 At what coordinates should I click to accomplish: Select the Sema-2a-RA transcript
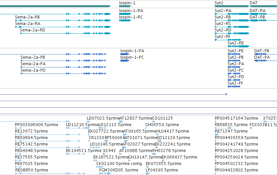point(28,24)
